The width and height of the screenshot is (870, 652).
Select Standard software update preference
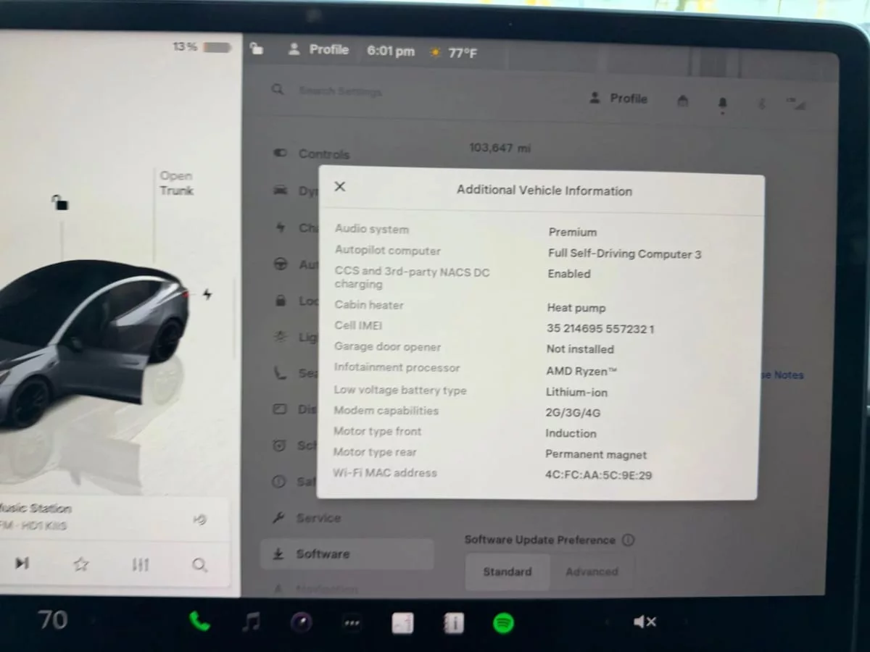(x=507, y=572)
